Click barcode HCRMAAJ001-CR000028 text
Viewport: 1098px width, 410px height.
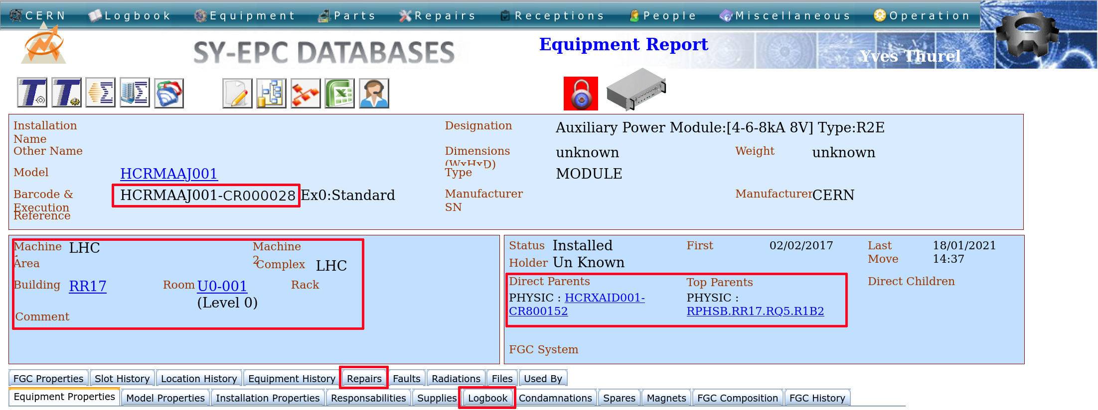coord(208,195)
